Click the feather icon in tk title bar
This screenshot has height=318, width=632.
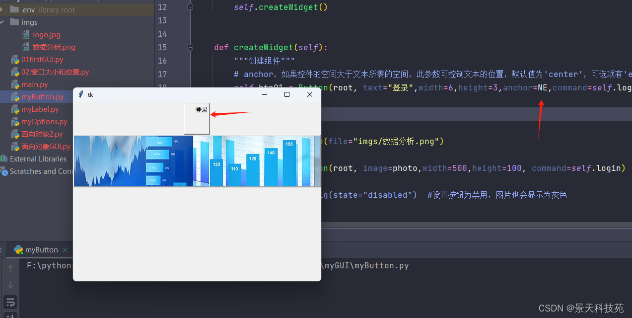click(81, 94)
